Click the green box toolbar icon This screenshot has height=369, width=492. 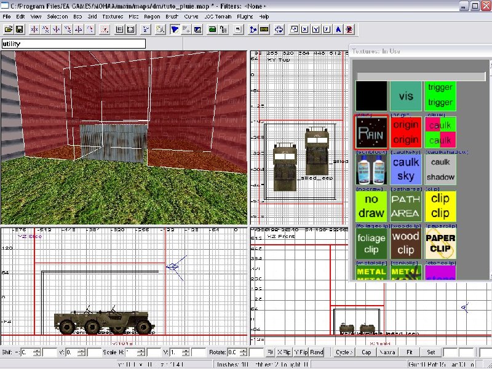(x=212, y=30)
